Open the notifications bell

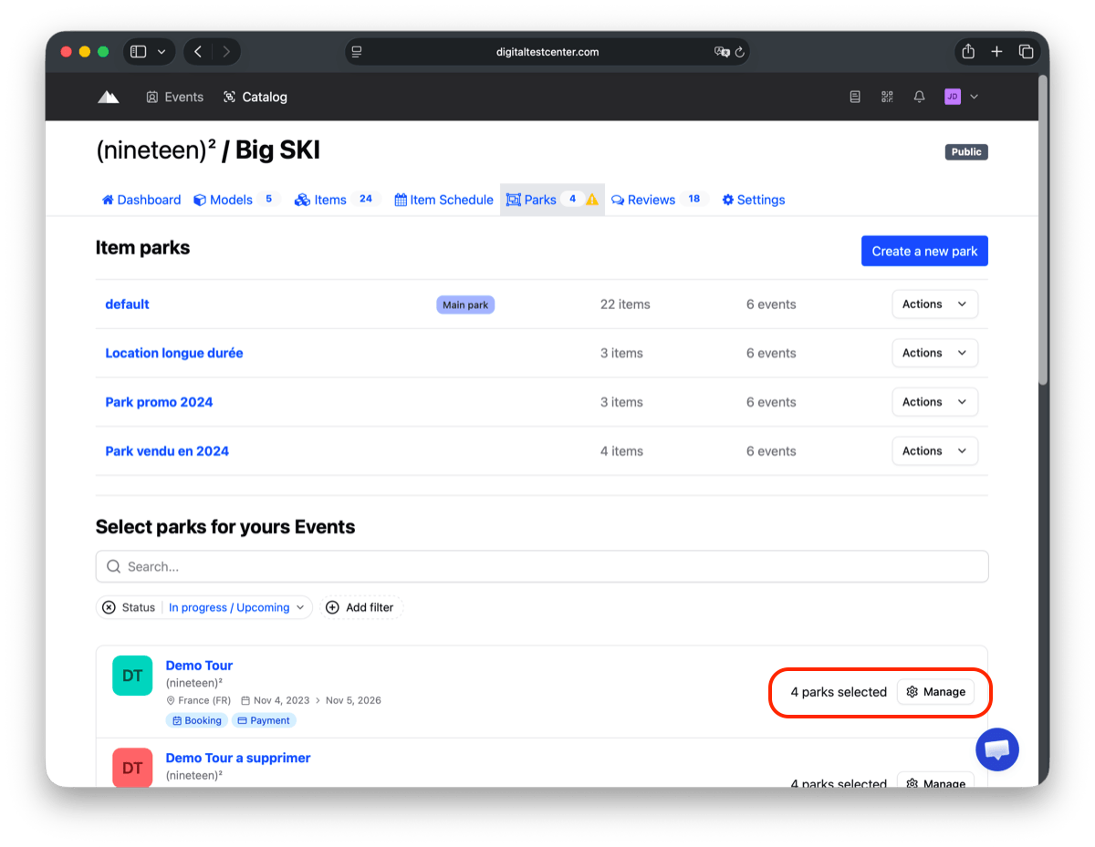pos(920,97)
